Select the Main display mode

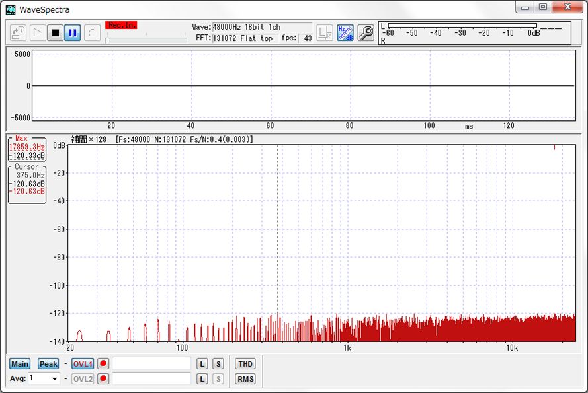tap(20, 363)
